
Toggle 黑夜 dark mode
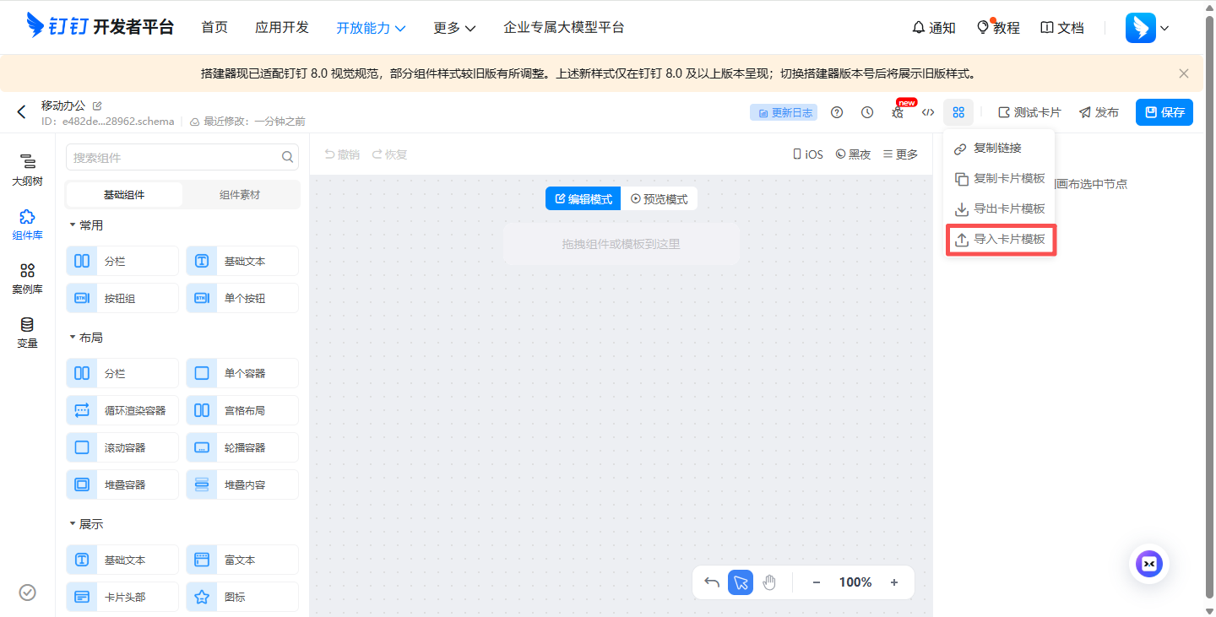tap(853, 154)
